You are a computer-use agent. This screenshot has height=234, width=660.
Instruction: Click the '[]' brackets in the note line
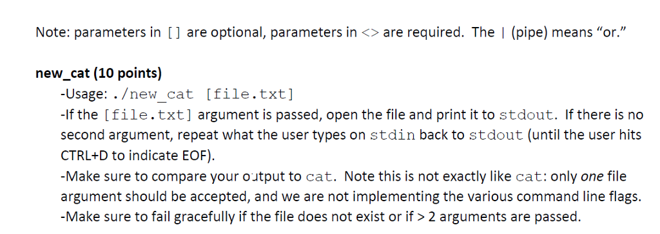[174, 33]
